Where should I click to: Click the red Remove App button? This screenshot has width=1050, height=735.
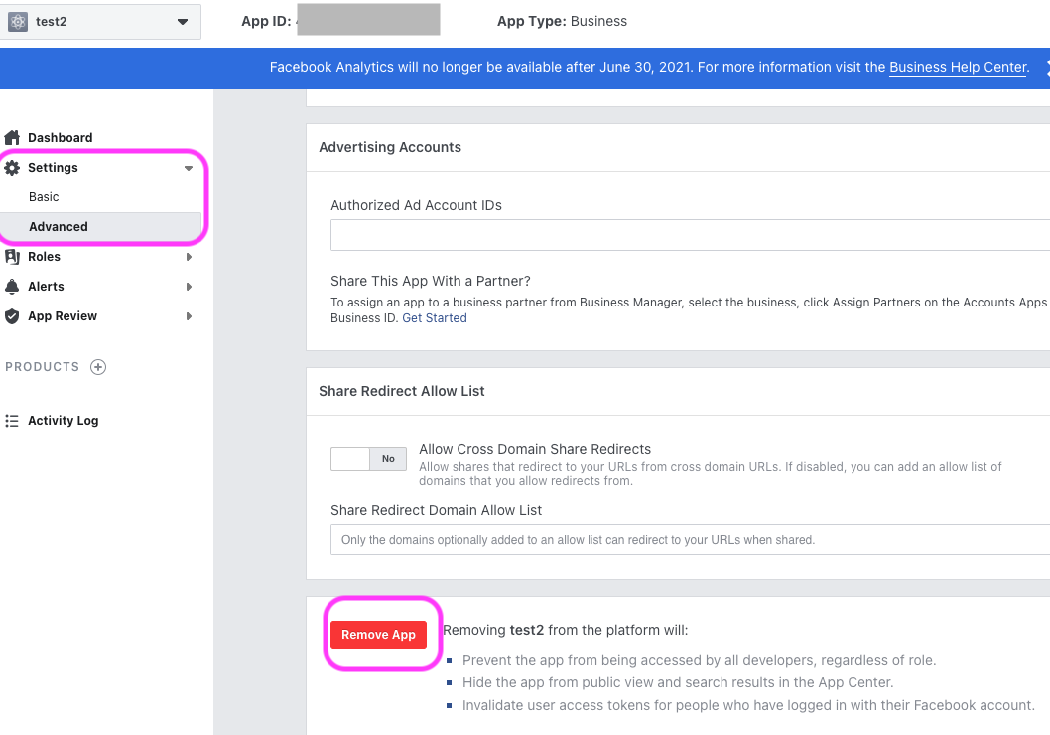(x=378, y=635)
